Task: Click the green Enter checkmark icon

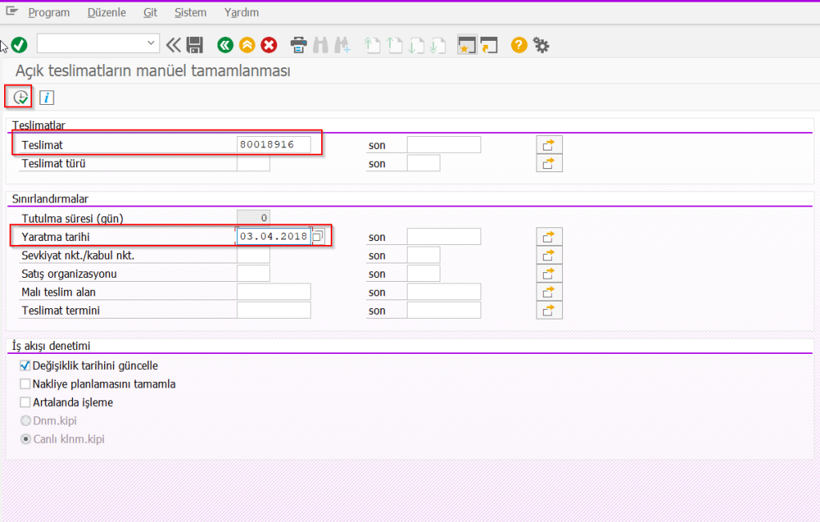Action: pos(19,45)
